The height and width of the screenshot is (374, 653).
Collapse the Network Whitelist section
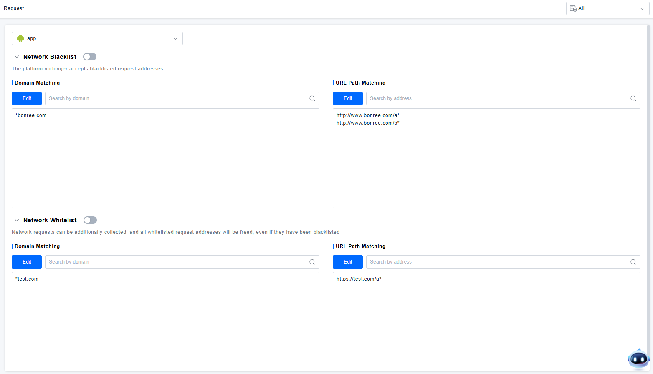17,220
